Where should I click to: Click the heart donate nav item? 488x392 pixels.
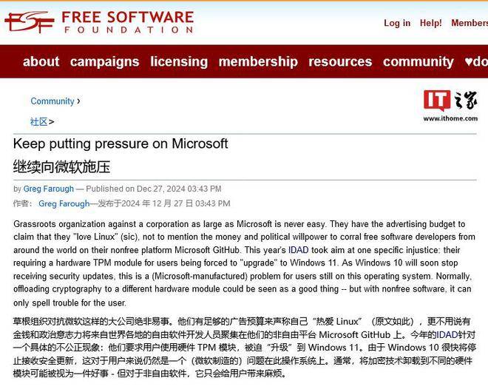point(476,61)
